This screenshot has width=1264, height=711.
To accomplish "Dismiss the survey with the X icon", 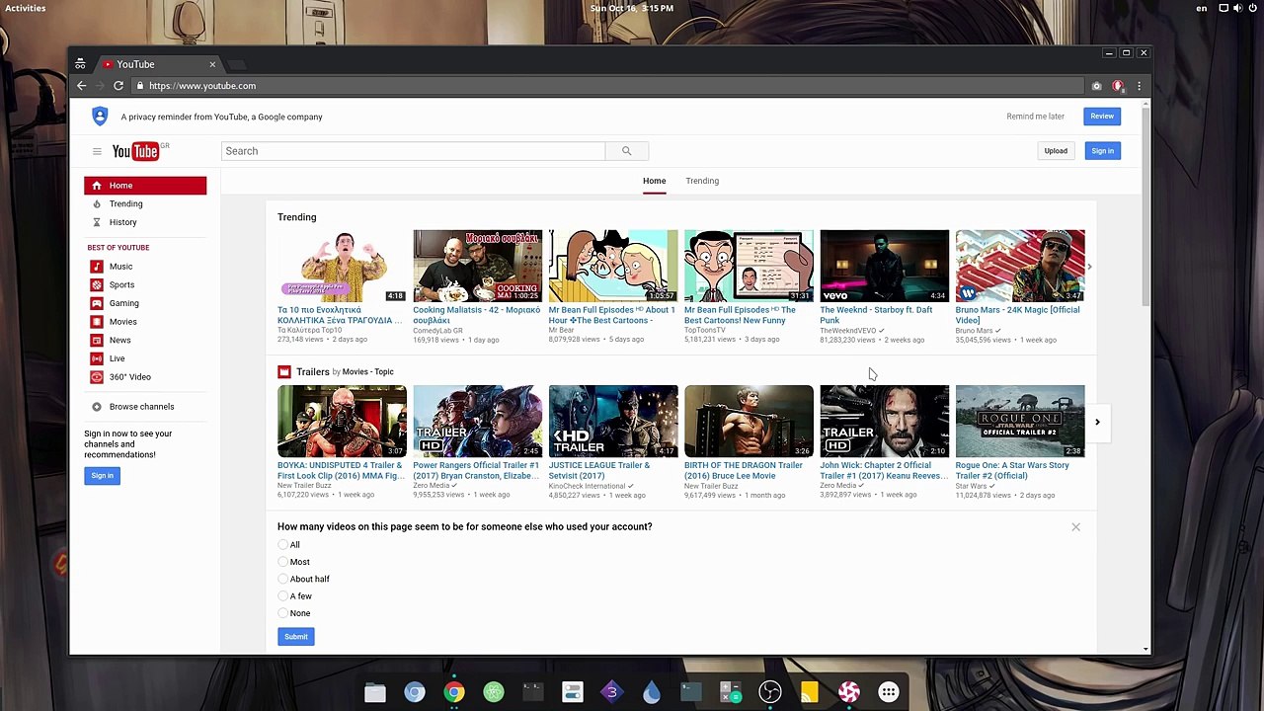I will coord(1075,527).
